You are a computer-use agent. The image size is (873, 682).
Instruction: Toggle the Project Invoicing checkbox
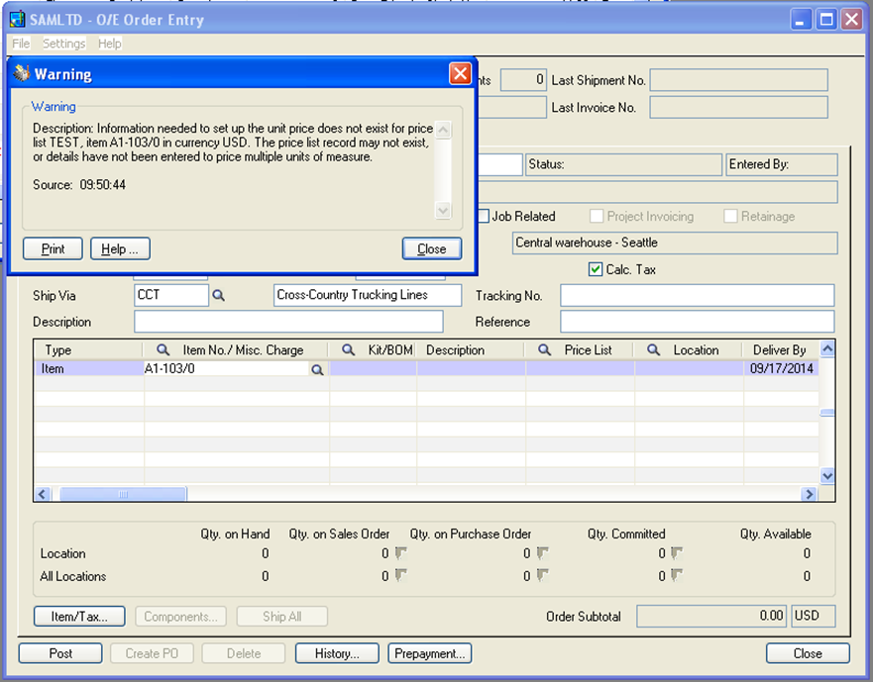pos(597,216)
